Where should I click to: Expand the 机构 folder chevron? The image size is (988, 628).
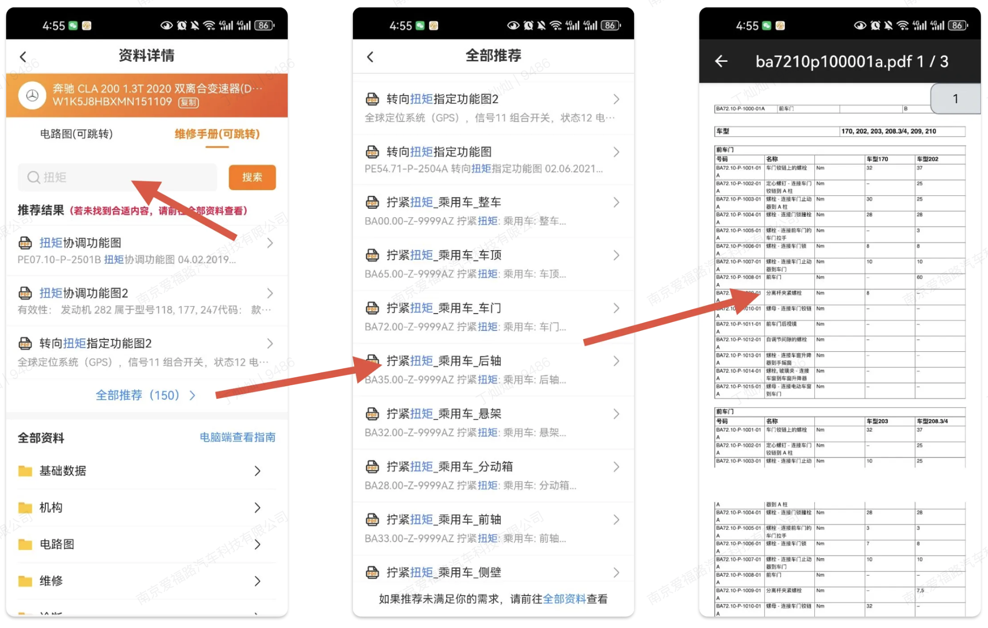pos(257,508)
